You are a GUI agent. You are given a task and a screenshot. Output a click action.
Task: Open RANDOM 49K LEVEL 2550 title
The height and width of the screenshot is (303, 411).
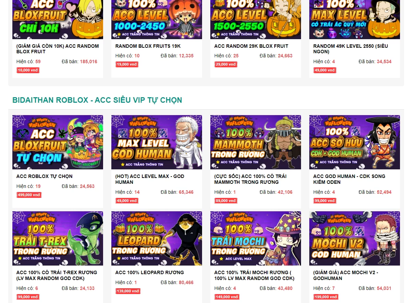click(x=351, y=49)
